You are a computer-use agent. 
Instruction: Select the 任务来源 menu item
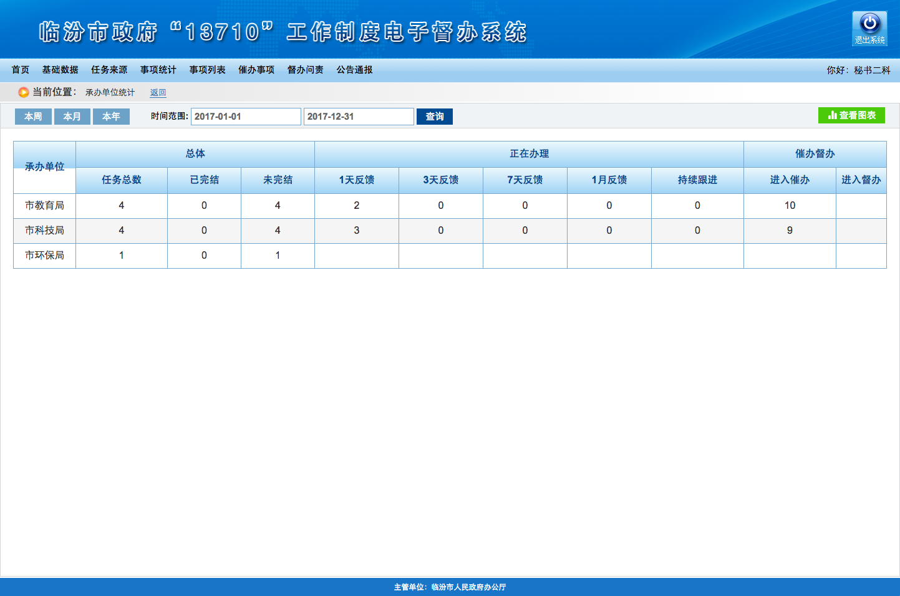(x=109, y=70)
